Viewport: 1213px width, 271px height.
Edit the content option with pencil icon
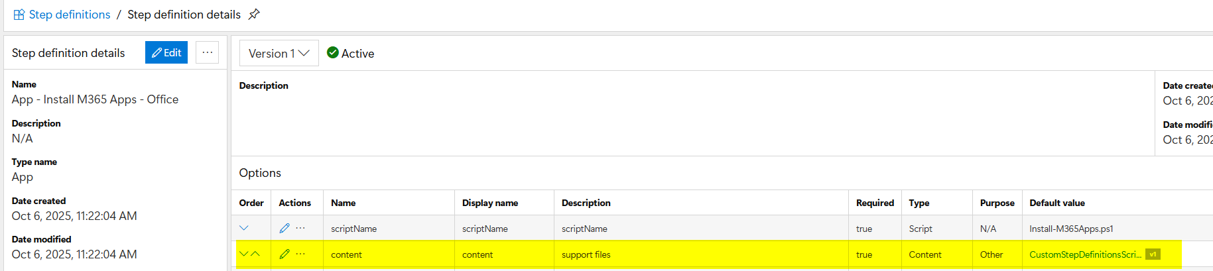coord(285,254)
